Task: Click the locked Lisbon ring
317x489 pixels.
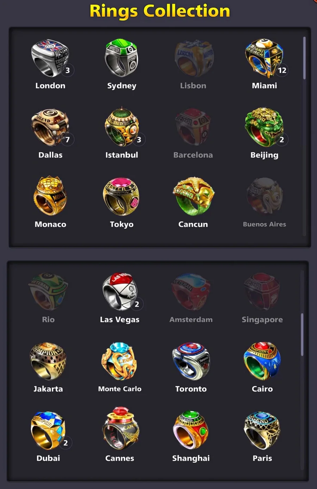Action: click(193, 58)
